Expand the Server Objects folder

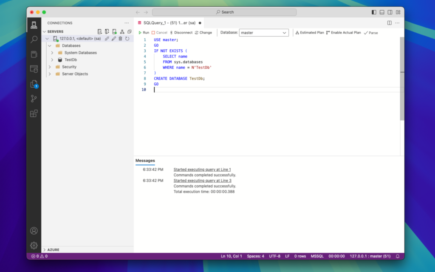pyautogui.click(x=50, y=74)
